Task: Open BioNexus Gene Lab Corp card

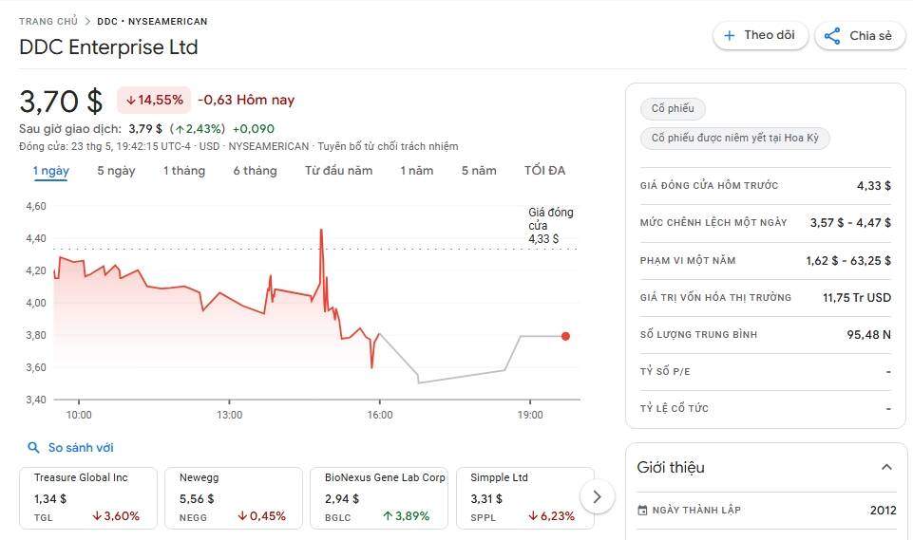Action: (379, 498)
